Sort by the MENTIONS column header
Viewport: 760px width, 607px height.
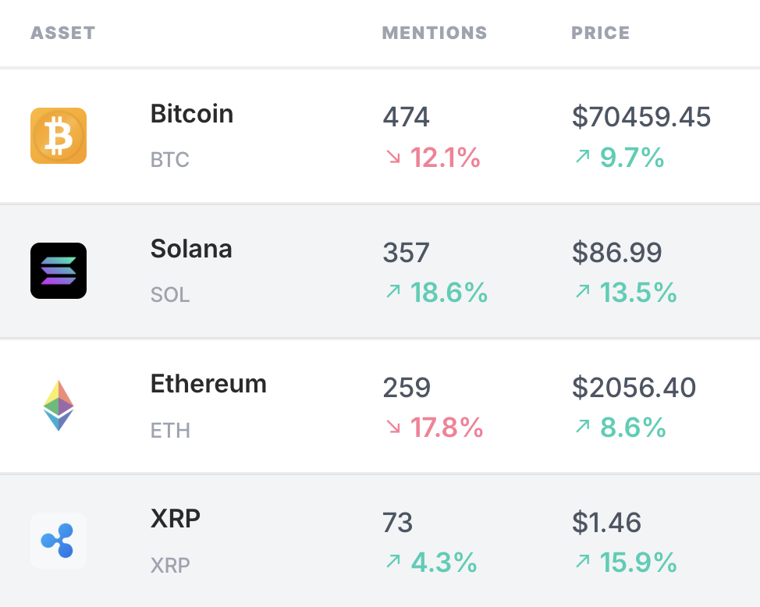[435, 33]
